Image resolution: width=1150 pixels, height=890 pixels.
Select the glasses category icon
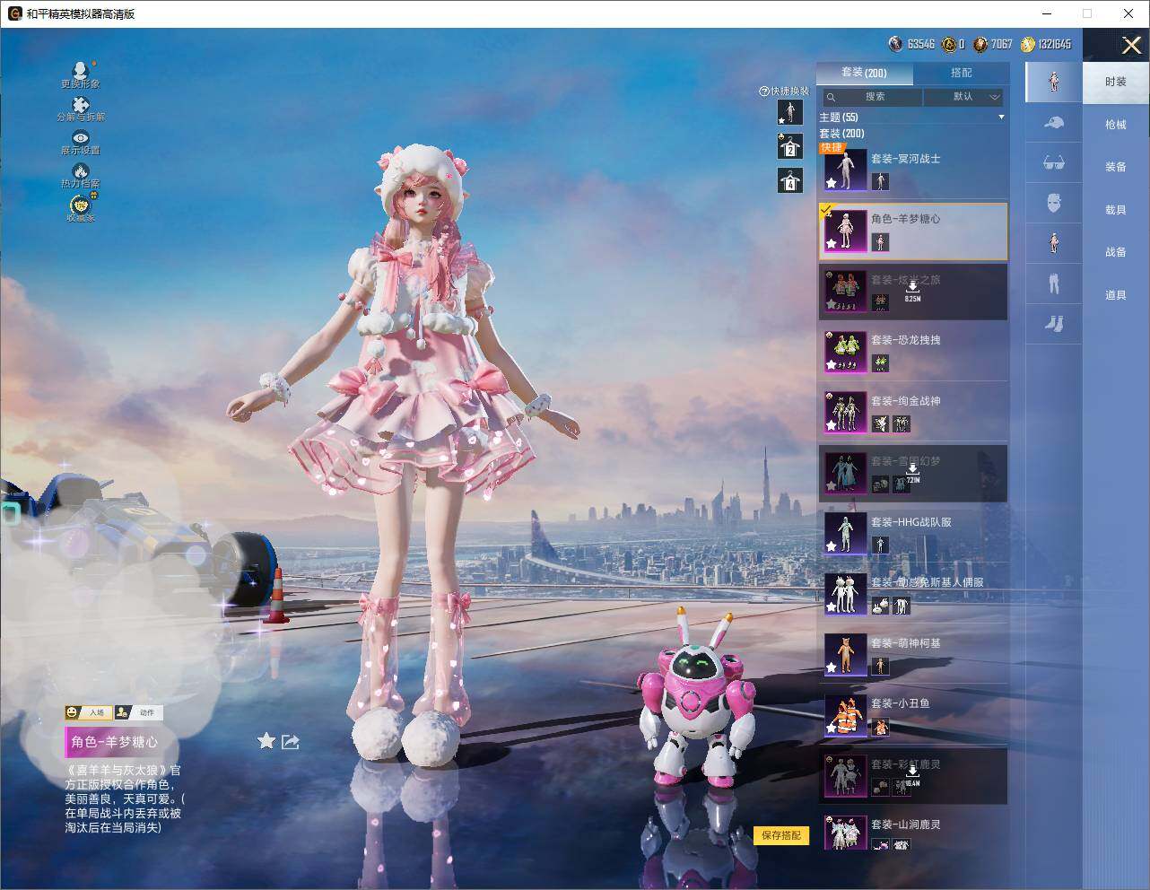pos(1054,163)
